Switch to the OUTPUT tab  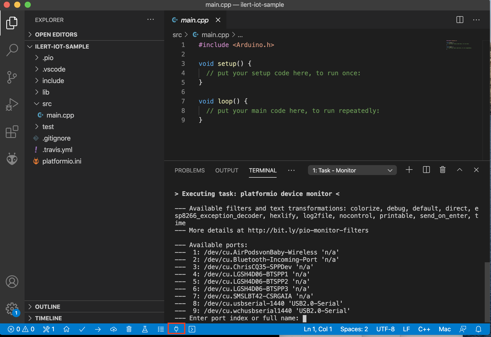tap(226, 170)
